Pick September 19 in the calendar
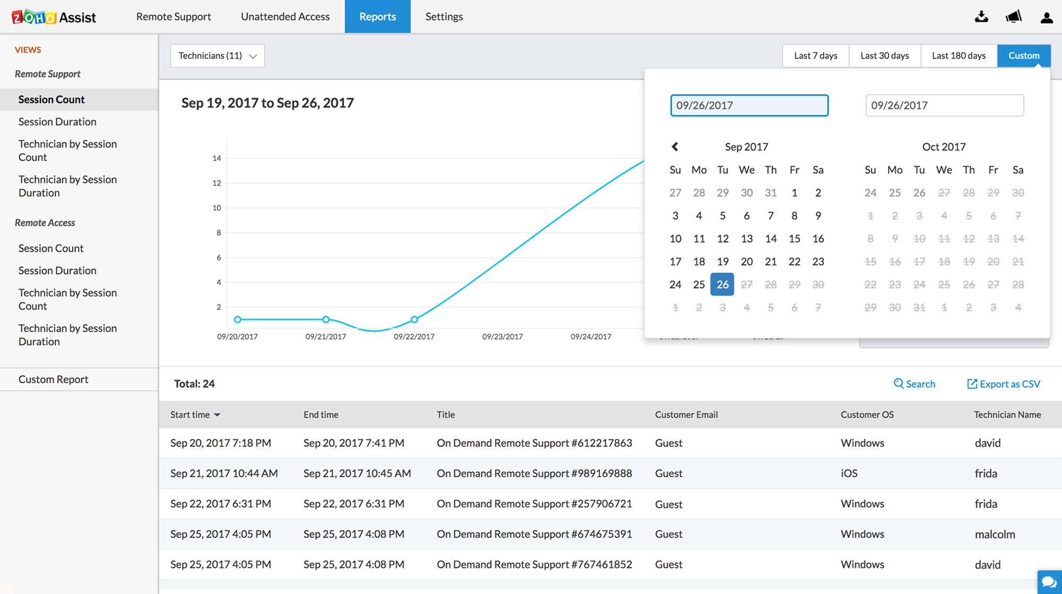This screenshot has width=1062, height=594. point(723,261)
